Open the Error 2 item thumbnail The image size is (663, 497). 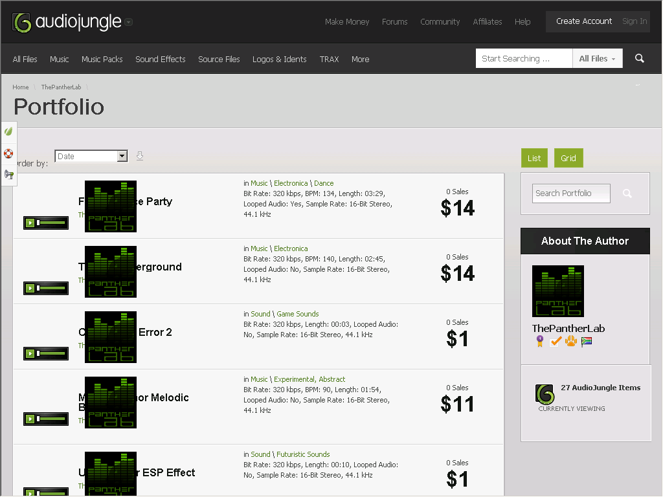110,337
